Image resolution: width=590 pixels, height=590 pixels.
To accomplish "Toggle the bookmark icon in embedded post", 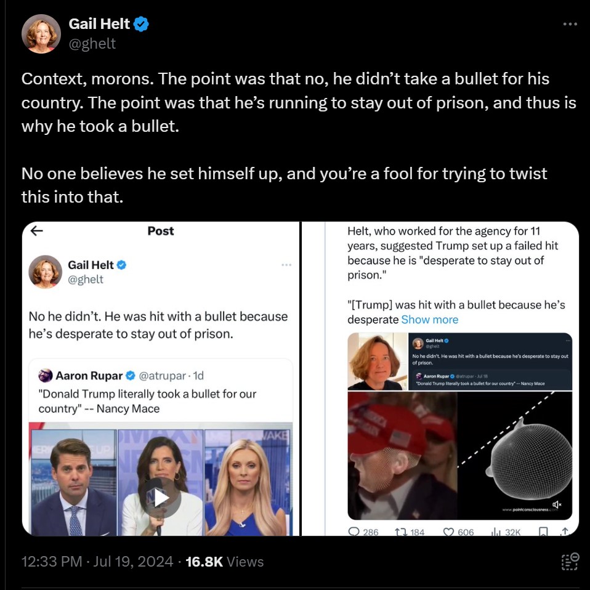I will pyautogui.click(x=543, y=531).
